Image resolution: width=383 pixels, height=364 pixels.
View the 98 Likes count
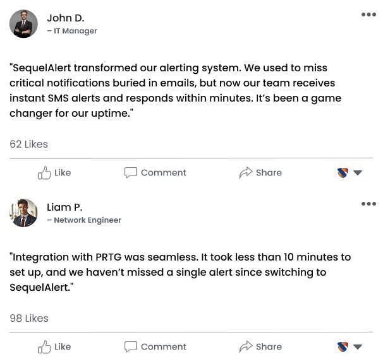pos(29,318)
